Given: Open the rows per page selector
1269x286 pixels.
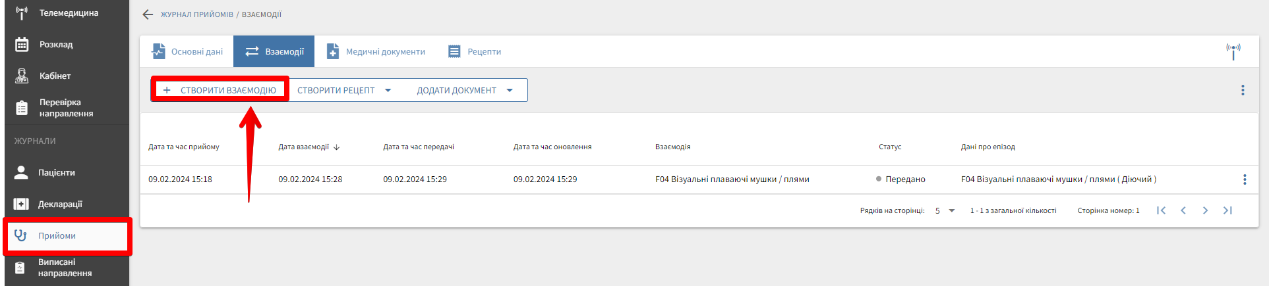Looking at the screenshot, I should 945,211.
